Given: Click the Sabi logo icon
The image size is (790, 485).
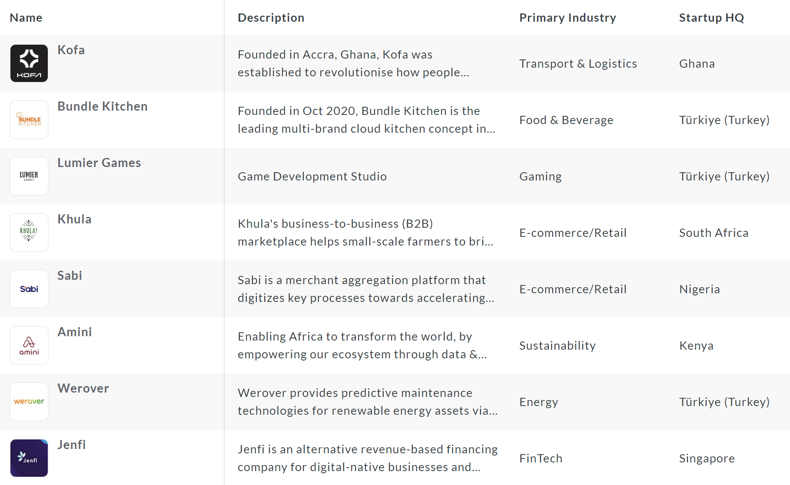Looking at the screenshot, I should coord(29,289).
